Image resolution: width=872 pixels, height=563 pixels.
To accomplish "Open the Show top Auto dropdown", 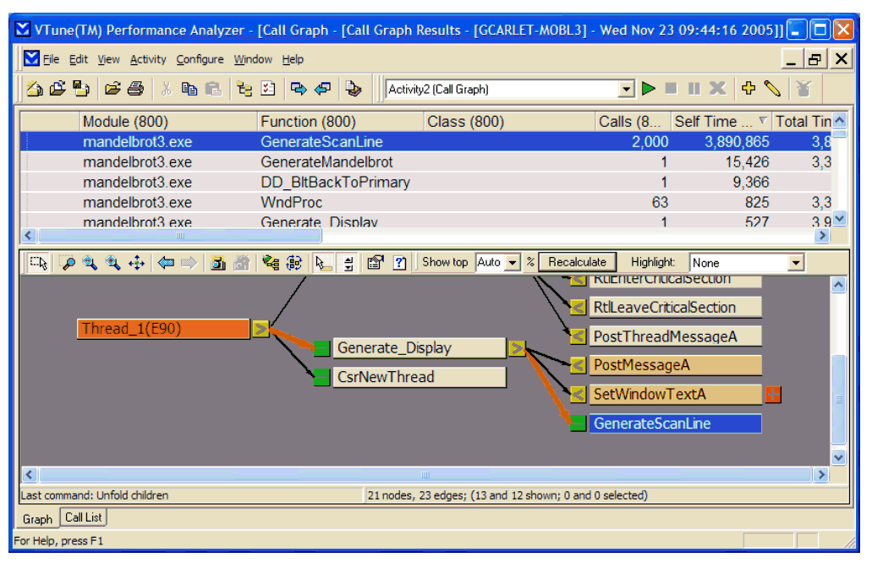I will (513, 263).
